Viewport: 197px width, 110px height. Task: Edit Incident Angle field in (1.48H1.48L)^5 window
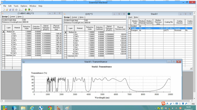coord(42,20)
